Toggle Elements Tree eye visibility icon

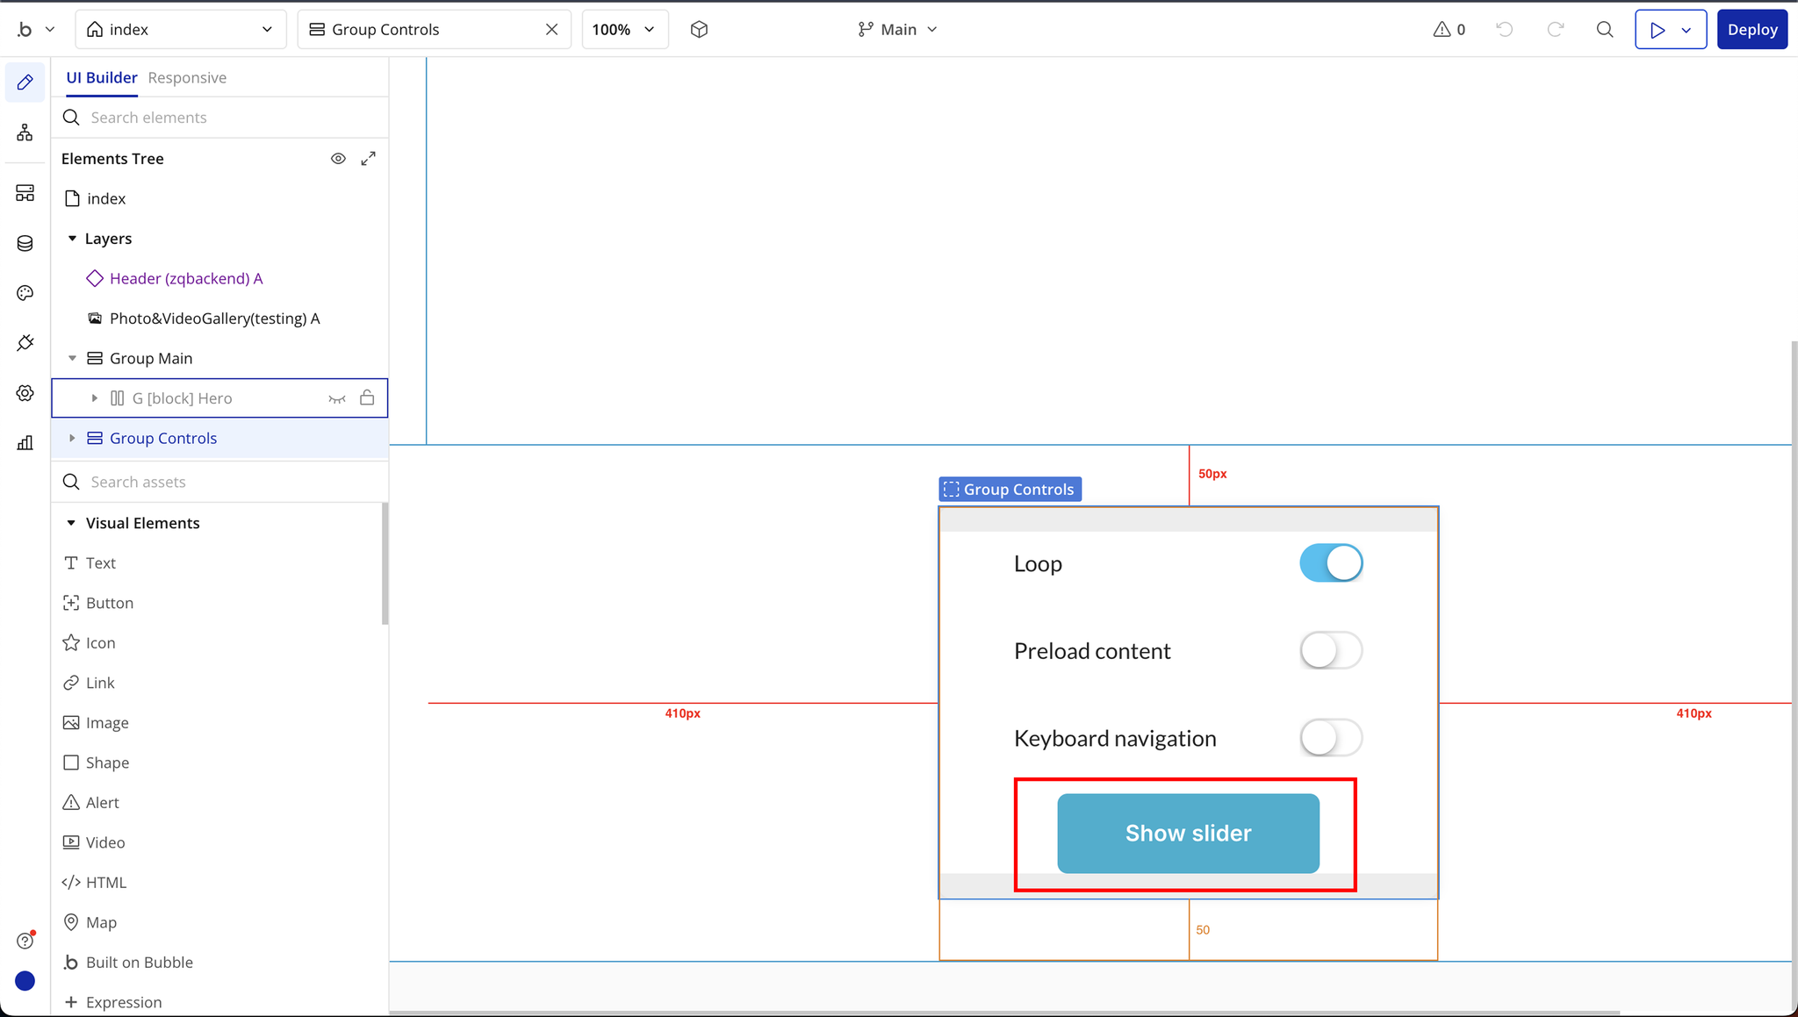(x=338, y=159)
